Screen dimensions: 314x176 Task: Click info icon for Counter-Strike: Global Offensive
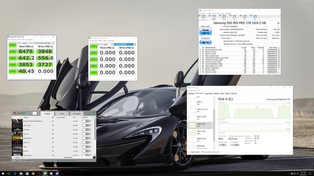53,121
